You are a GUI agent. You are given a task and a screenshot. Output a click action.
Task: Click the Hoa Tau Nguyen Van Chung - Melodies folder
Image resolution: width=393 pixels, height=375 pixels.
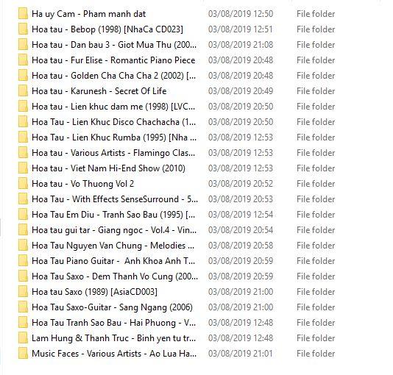[113, 246]
